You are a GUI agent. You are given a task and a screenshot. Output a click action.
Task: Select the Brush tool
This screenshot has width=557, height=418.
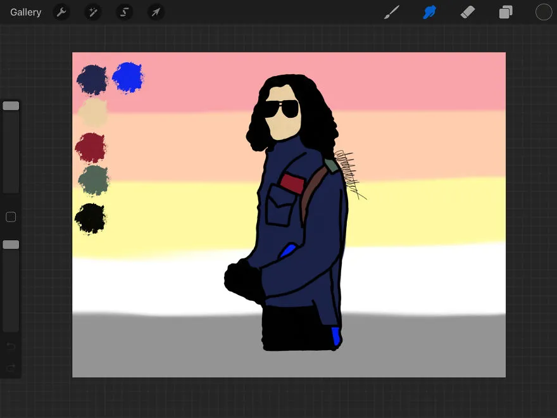click(x=392, y=13)
